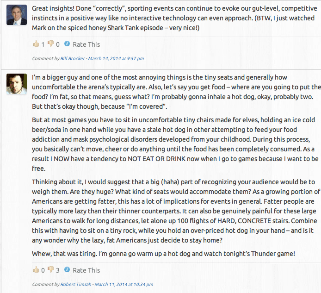Click the upvote count on Bill Brocker's comment
The width and height of the screenshot is (321, 293).
(43, 44)
